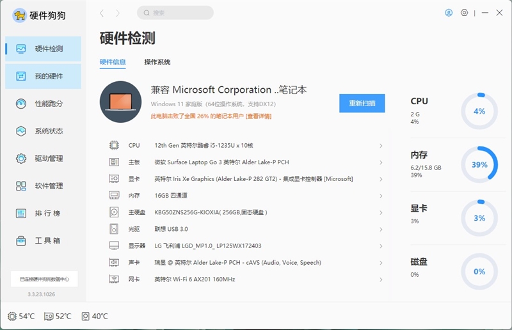Image resolution: width=512 pixels, height=330 pixels.
Task: Click the 驱动管理 gear icon
Action: [21, 159]
